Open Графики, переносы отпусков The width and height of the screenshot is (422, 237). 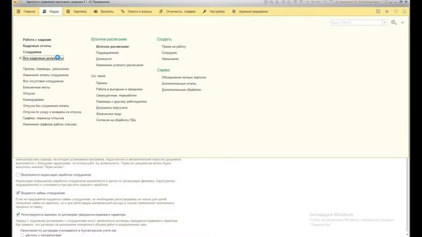[x=44, y=118]
